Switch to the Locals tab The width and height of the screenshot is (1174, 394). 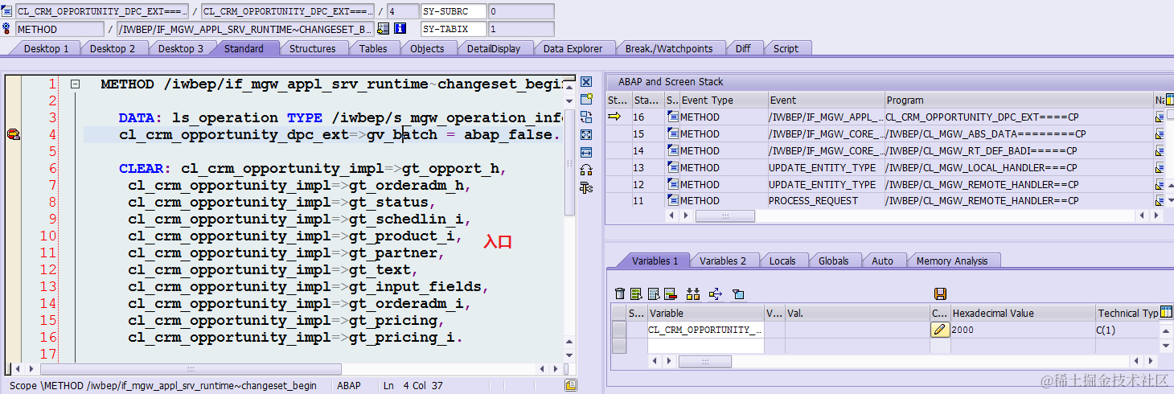[x=782, y=261]
